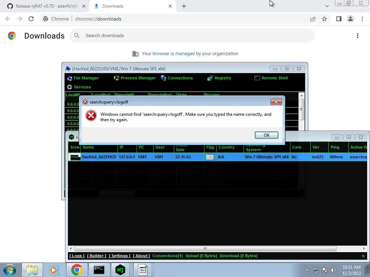The image size is (370, 277).
Task: Click the Chrome logo beside Downloads heading
Action: pyautogui.click(x=12, y=36)
